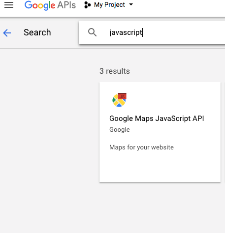The image size is (225, 233).
Task: Open project selector via My Project label
Action: point(109,5)
